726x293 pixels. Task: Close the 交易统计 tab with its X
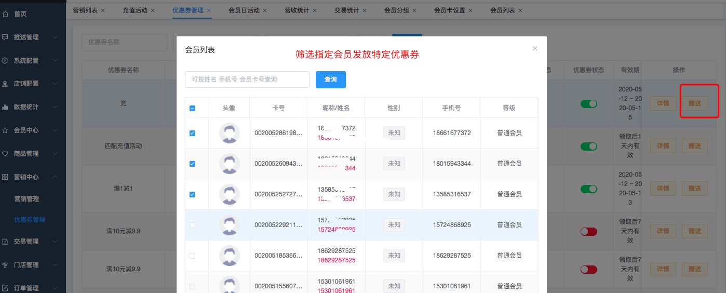(x=365, y=10)
